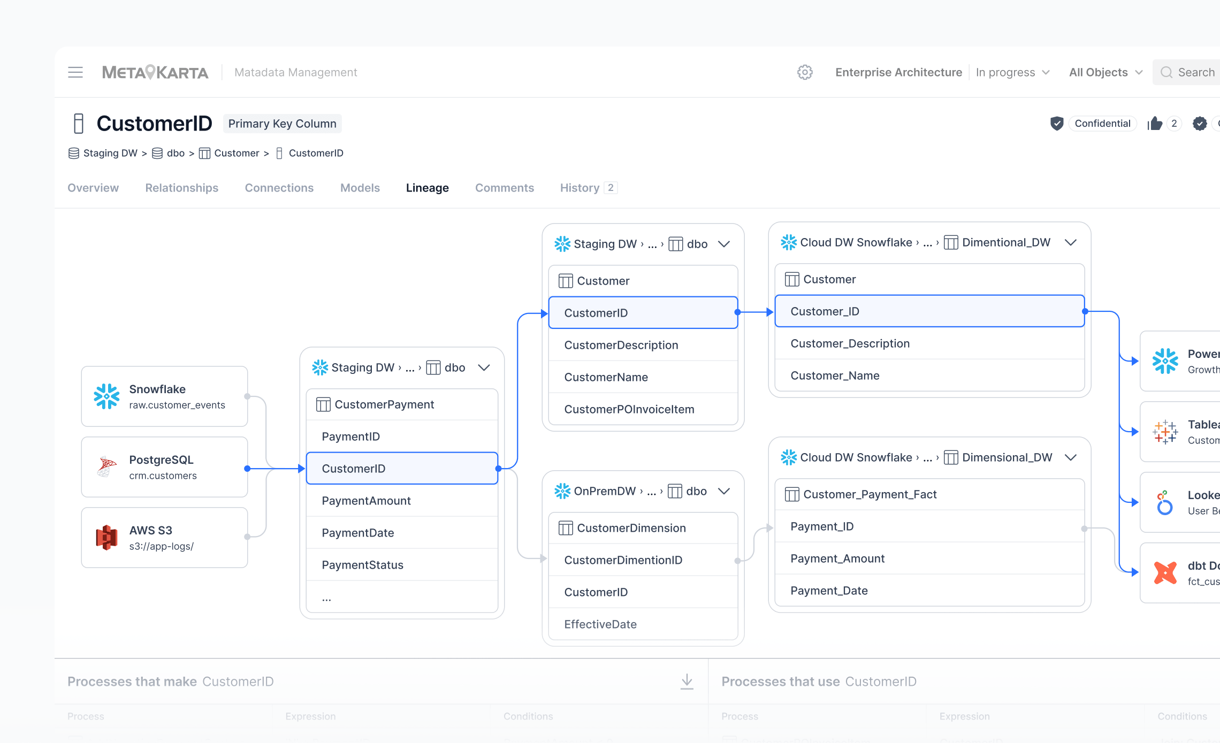
Task: Click the CustomerID column type icon
Action: pyautogui.click(x=79, y=124)
